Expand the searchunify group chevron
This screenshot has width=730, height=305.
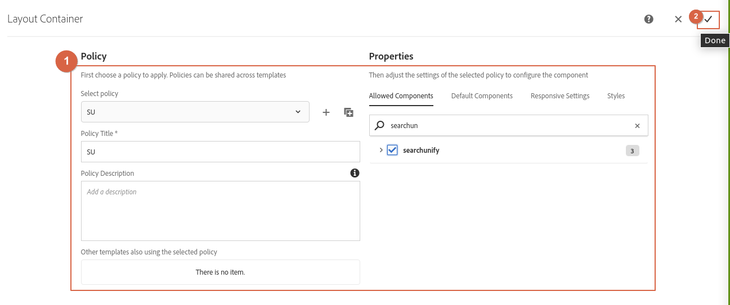tap(381, 150)
